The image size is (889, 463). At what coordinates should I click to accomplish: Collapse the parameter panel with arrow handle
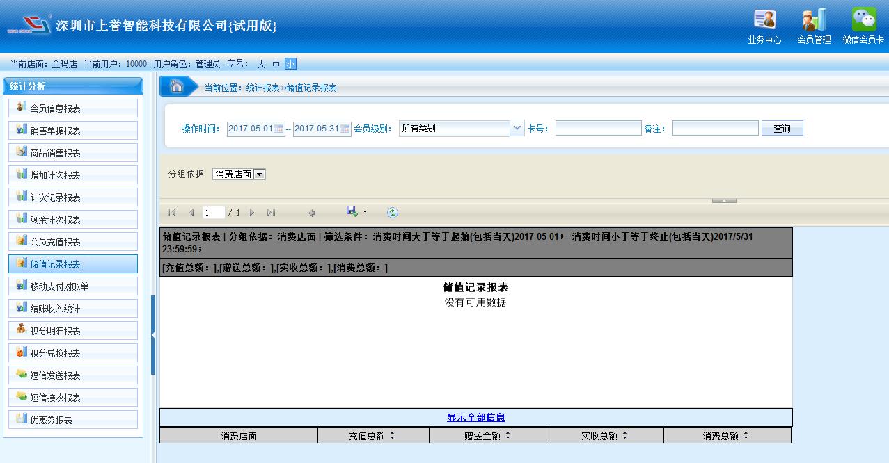pos(724,200)
